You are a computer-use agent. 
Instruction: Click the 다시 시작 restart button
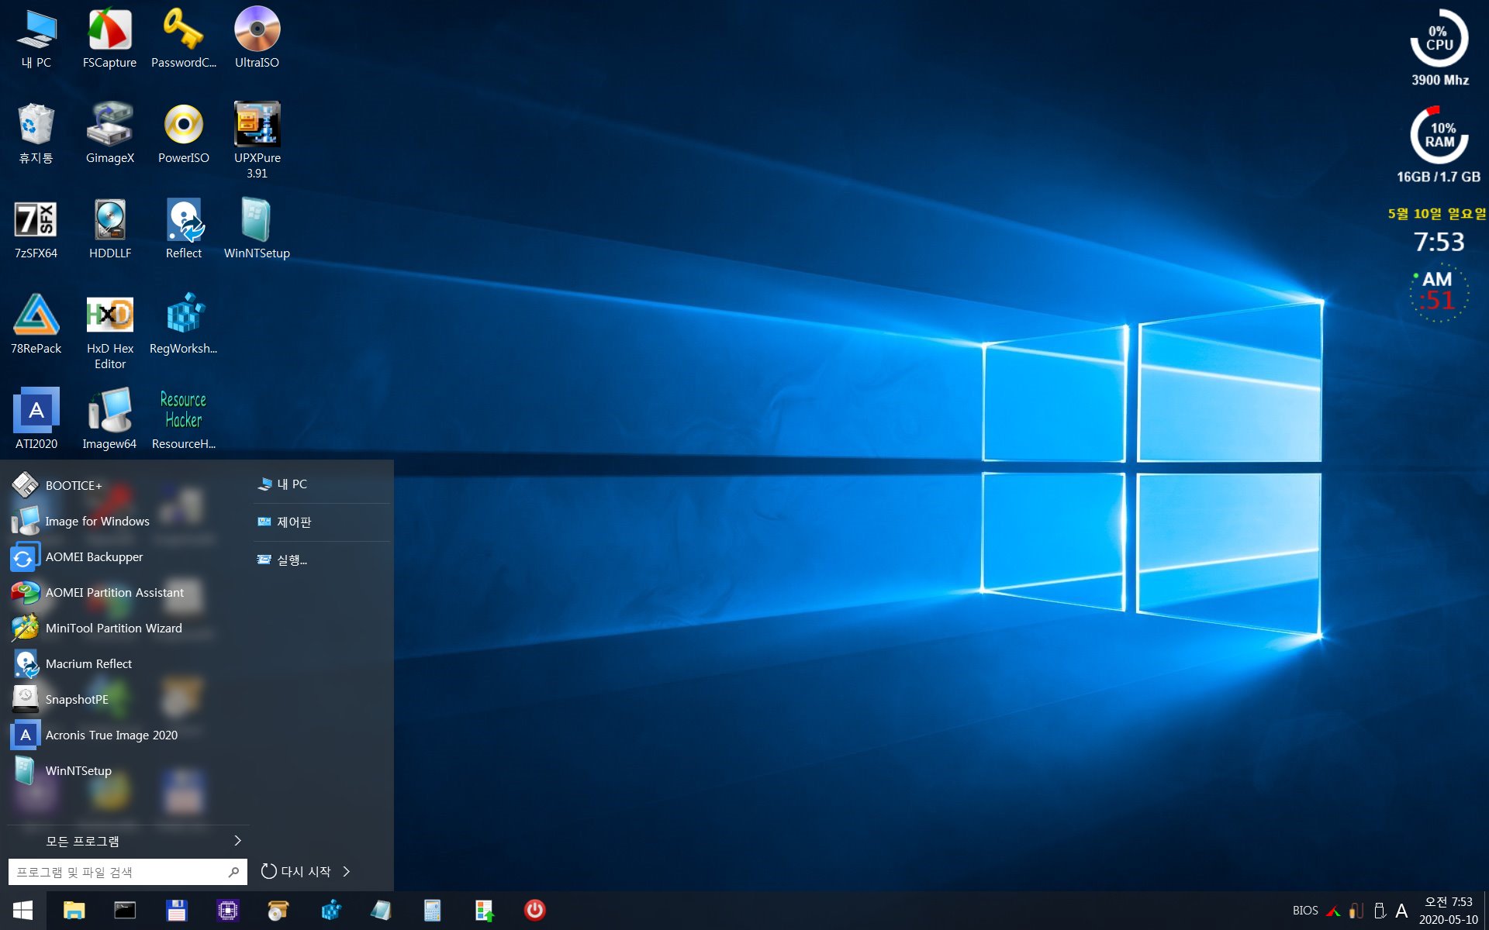[x=296, y=872]
